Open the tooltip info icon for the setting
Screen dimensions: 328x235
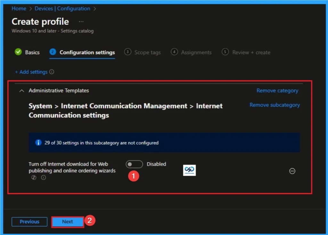[43, 177]
